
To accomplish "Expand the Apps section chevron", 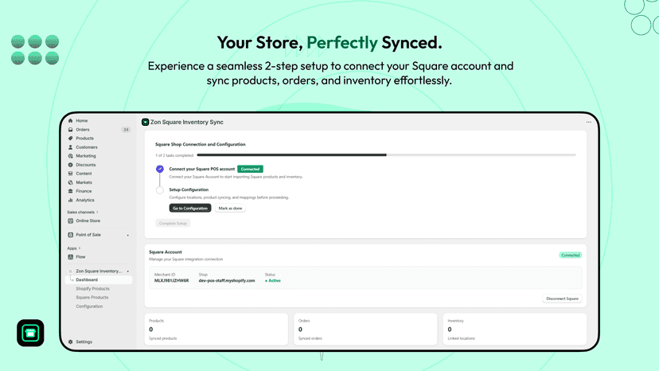I will 80,248.
